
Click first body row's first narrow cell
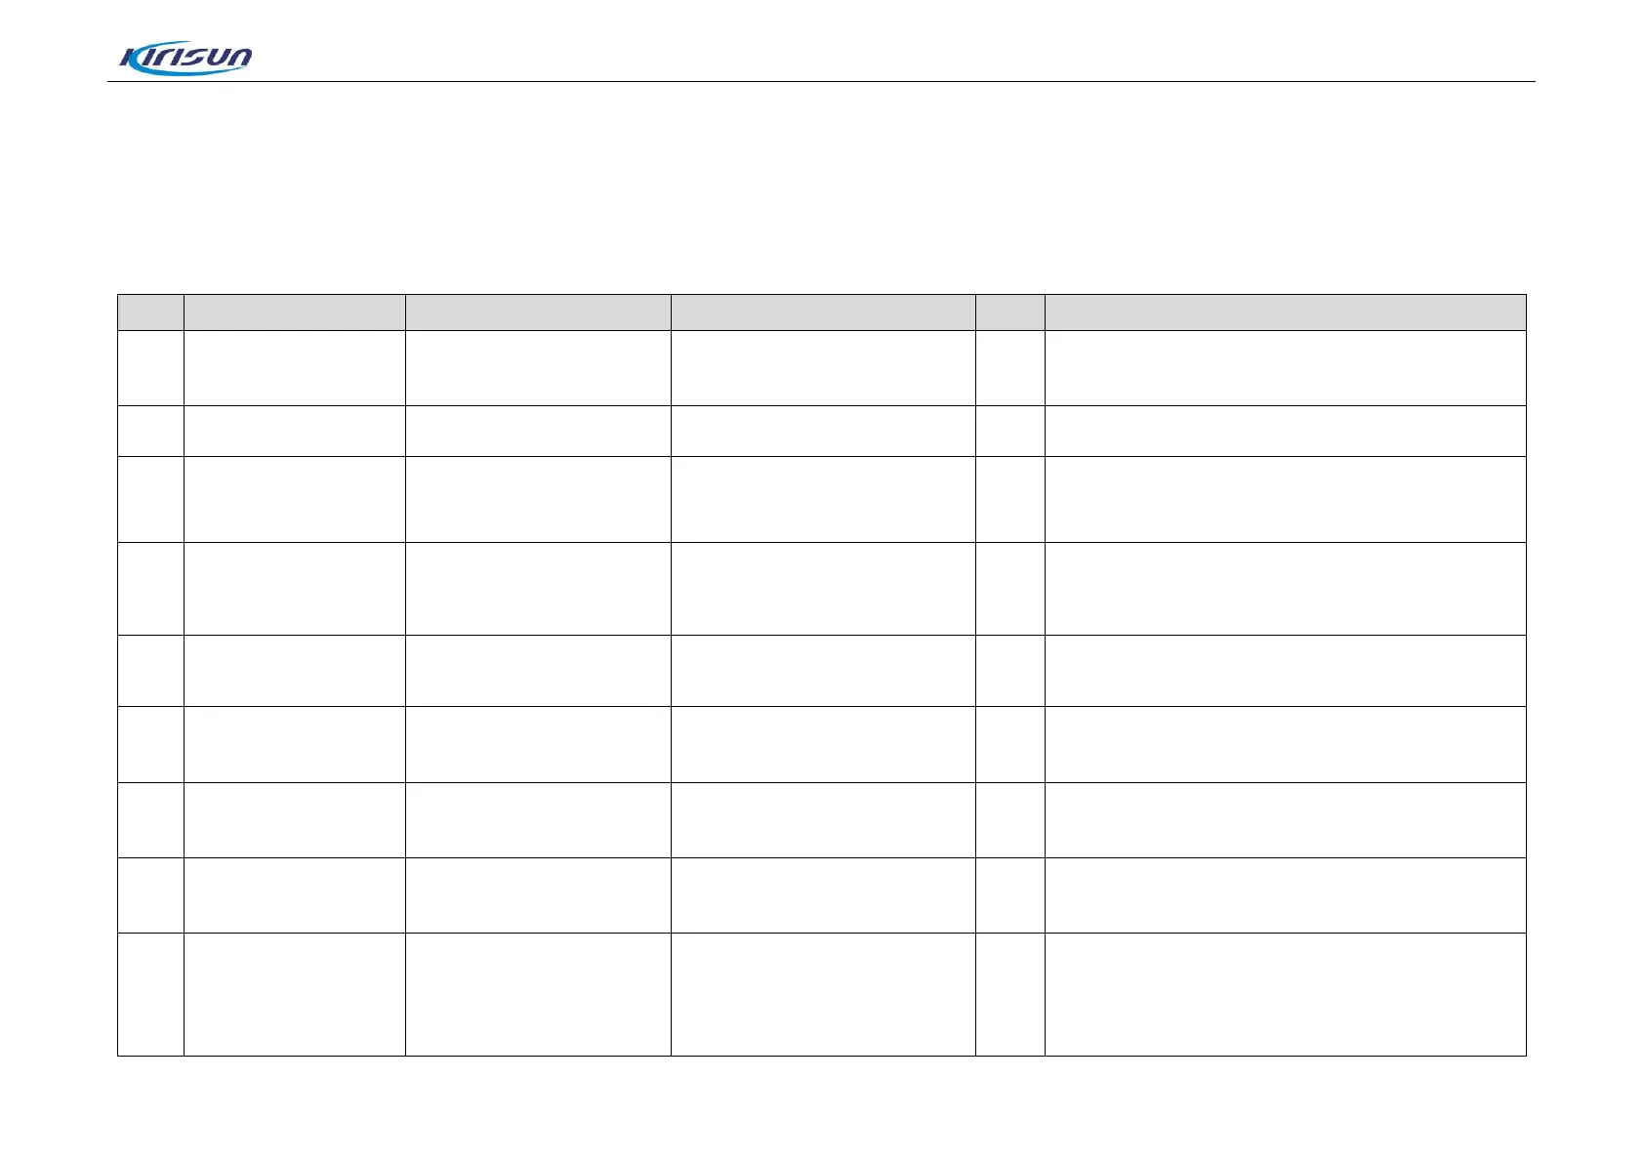point(150,368)
